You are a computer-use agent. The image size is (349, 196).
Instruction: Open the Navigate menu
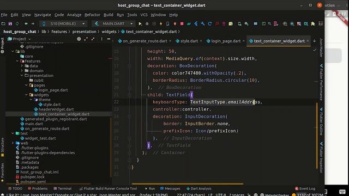[x=43, y=15]
